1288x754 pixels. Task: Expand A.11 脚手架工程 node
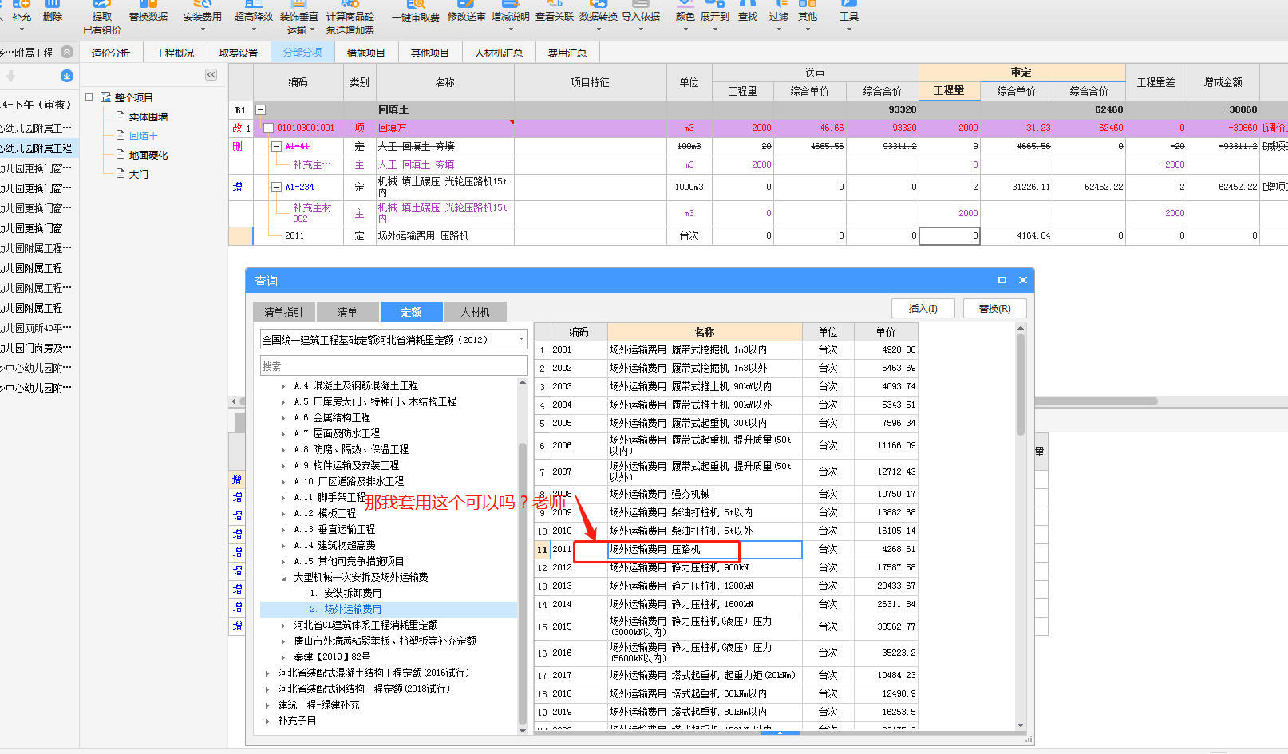[283, 498]
